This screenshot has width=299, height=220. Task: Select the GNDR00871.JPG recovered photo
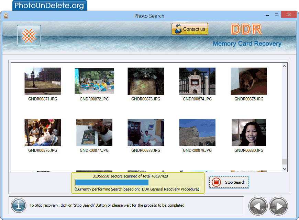(x=43, y=81)
